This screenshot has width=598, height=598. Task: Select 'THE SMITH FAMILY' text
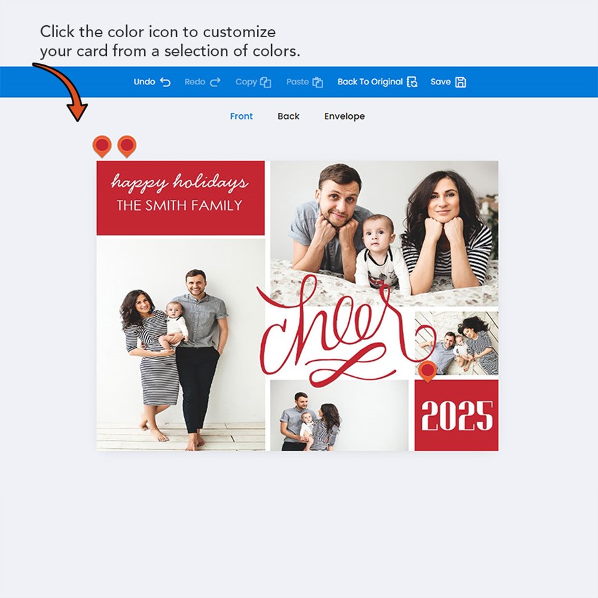tap(179, 205)
